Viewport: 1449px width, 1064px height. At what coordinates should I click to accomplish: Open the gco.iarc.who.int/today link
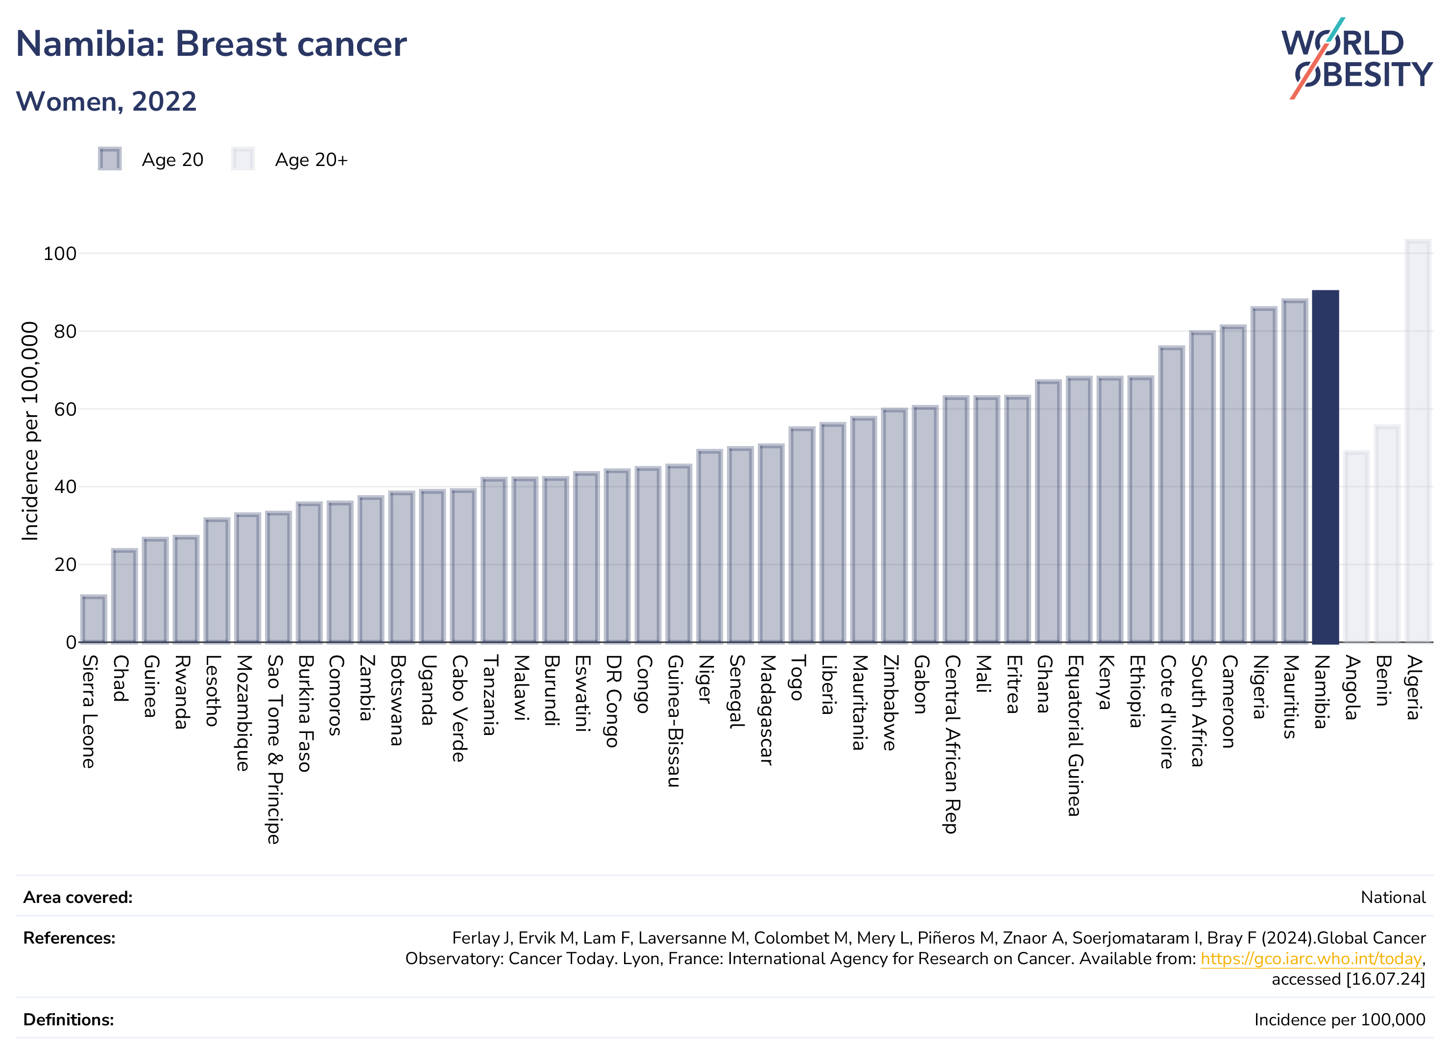point(1310,959)
